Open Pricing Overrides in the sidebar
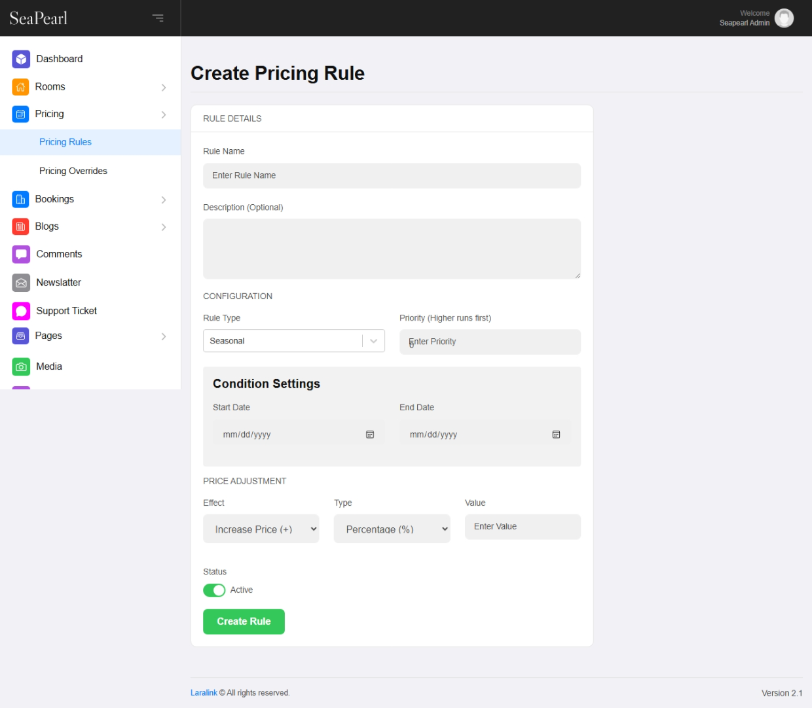 (x=73, y=171)
